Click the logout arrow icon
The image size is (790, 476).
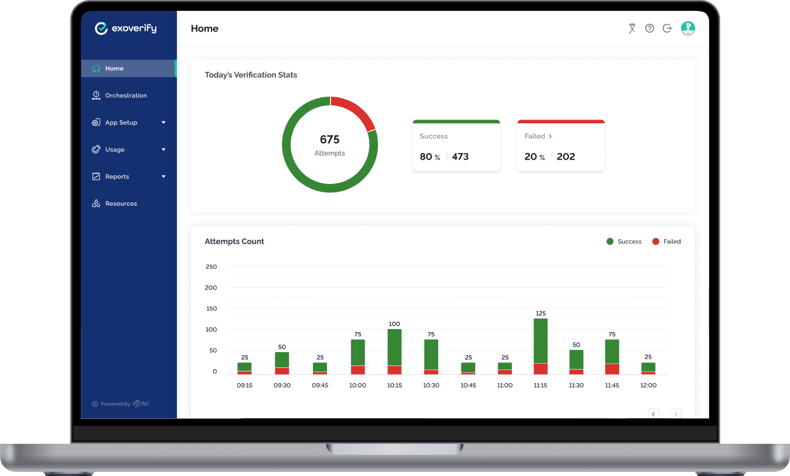pos(667,29)
